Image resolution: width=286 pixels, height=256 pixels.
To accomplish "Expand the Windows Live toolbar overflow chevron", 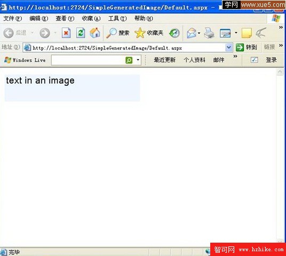I will [x=235, y=56].
